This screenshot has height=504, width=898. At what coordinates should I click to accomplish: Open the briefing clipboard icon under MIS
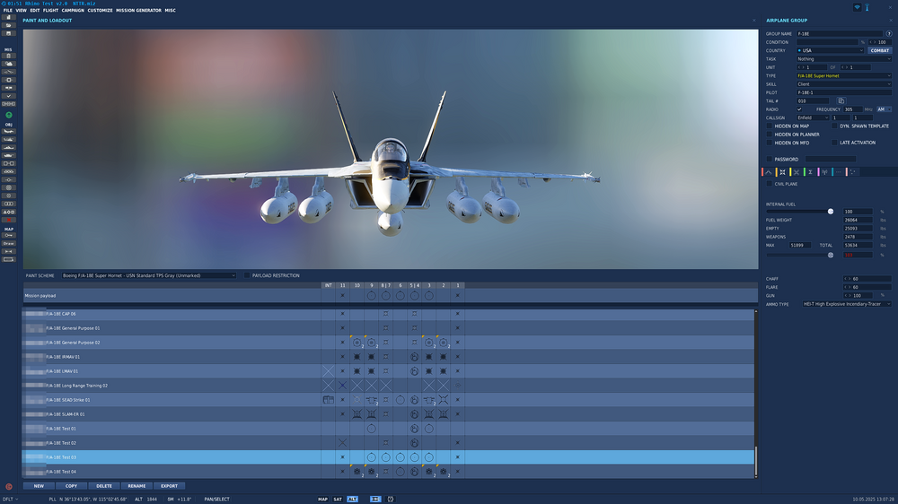(x=9, y=56)
